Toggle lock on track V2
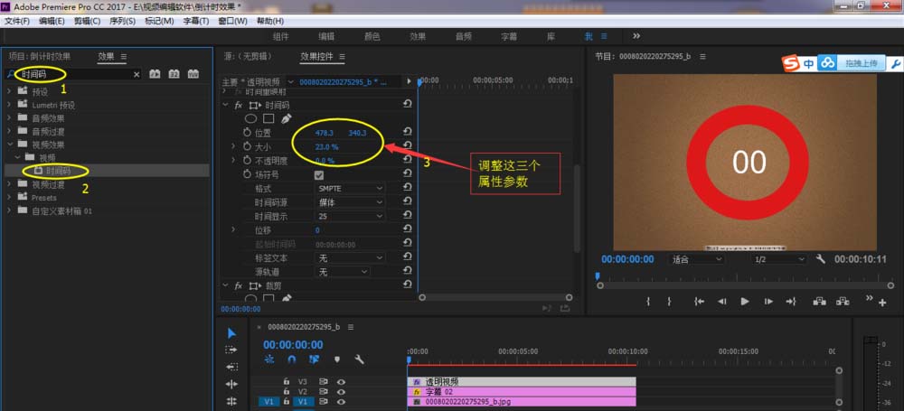 pos(287,391)
